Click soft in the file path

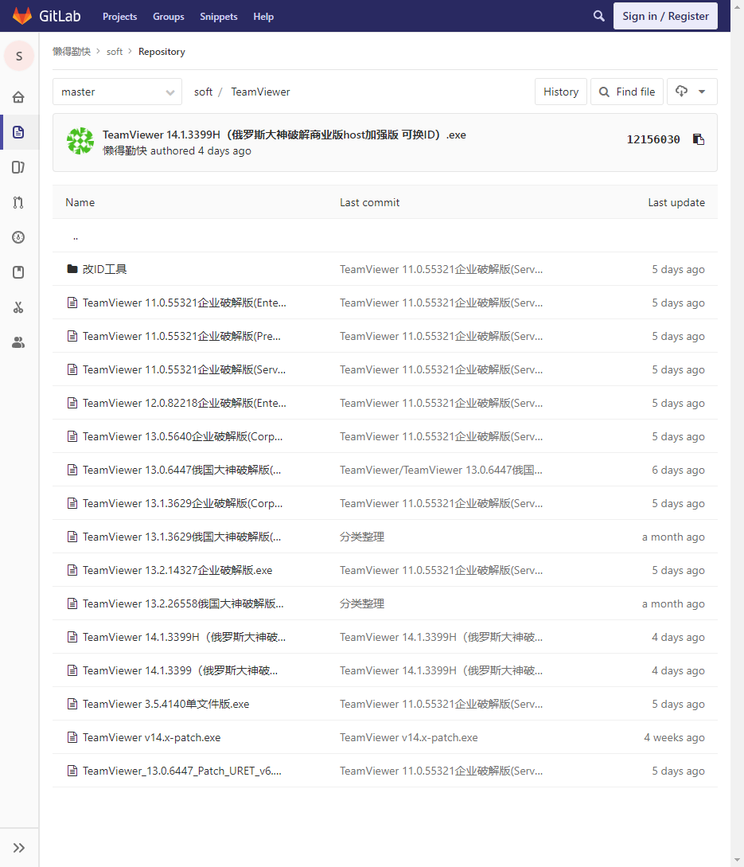pyautogui.click(x=203, y=92)
